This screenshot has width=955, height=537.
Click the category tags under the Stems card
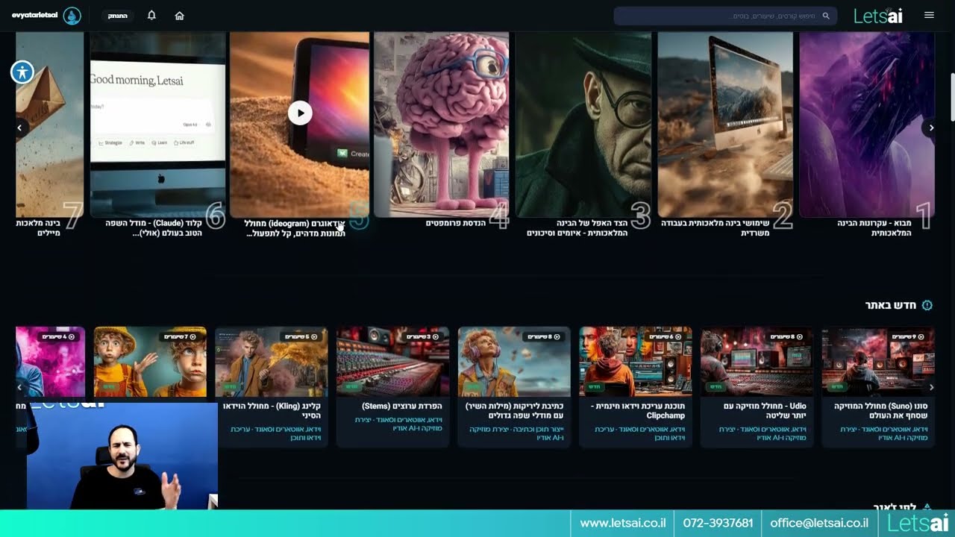[398, 424]
